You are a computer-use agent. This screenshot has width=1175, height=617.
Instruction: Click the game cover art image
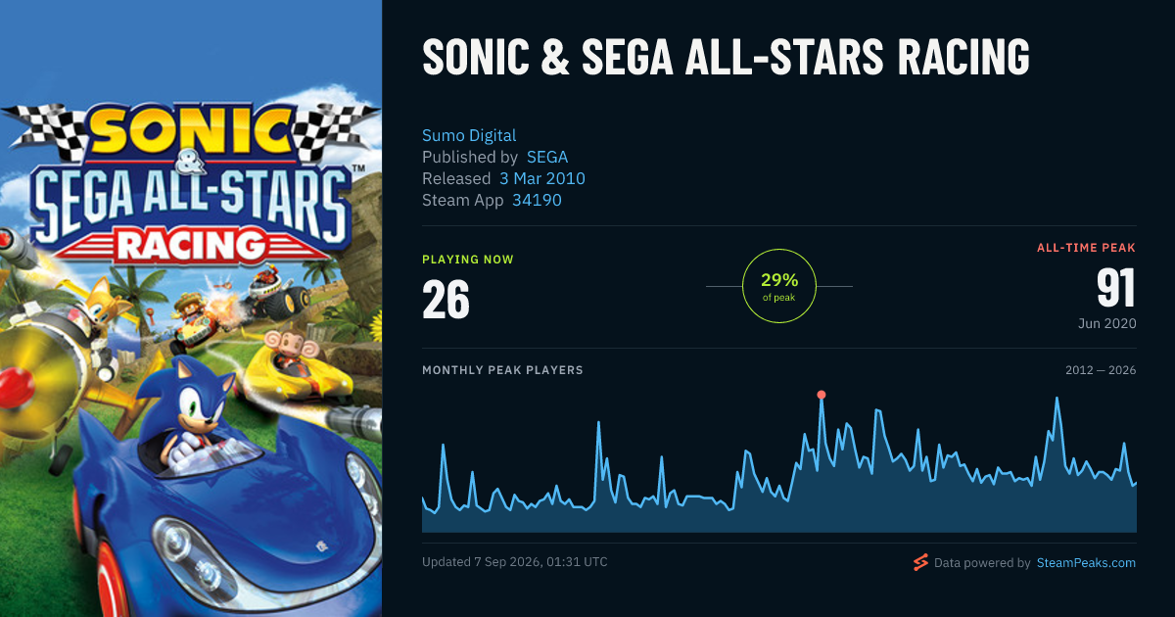[191, 308]
